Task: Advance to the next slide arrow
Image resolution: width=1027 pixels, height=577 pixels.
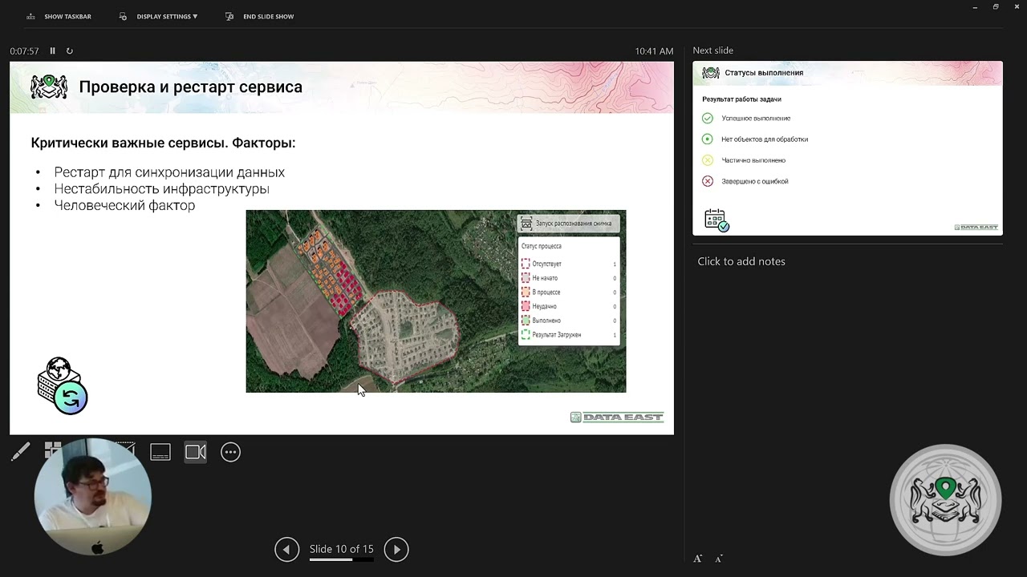Action: (x=396, y=550)
